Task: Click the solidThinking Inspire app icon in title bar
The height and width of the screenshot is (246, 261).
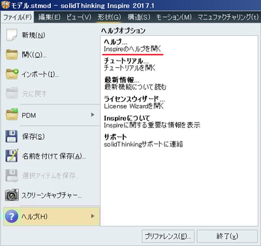Action: (x=5, y=5)
